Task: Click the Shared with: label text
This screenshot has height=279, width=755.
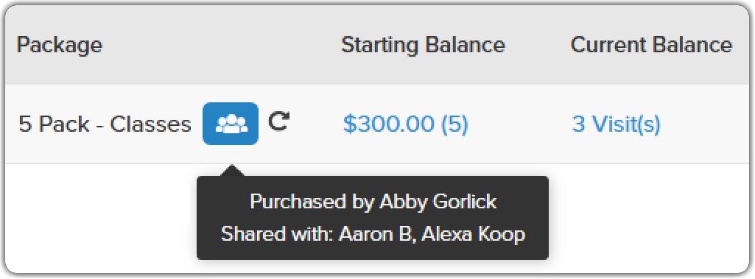Action: (x=277, y=234)
